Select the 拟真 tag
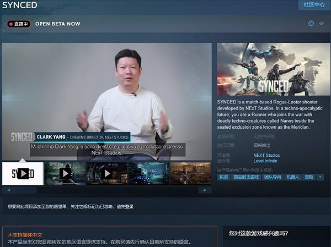 pos(224,177)
